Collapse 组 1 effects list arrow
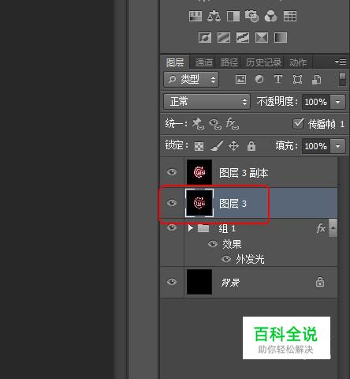 coord(333,227)
